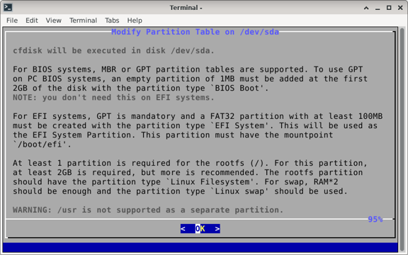
Task: Open the View menu
Action: coord(54,21)
